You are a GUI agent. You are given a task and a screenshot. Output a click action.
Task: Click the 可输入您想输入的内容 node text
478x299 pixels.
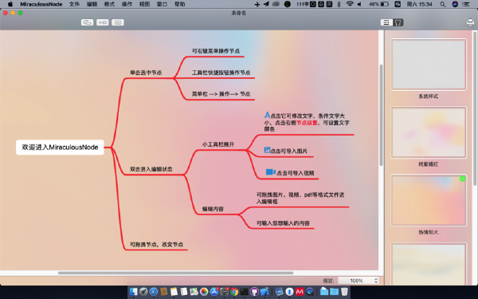[283, 223]
